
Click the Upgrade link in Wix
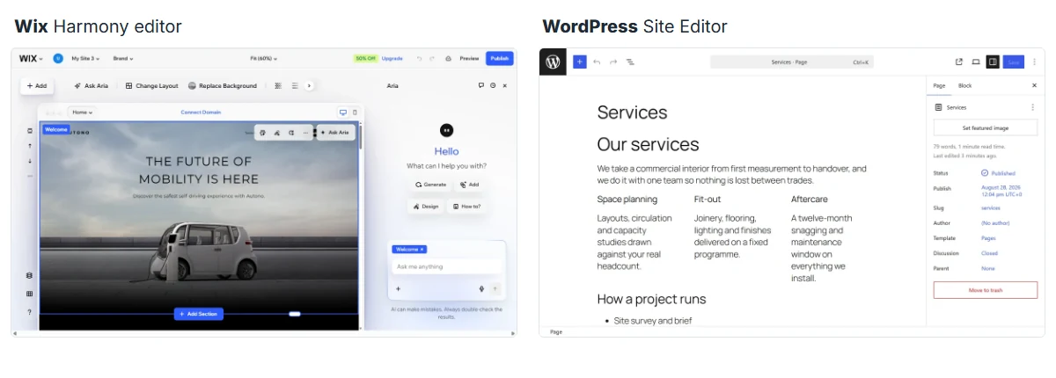pyautogui.click(x=392, y=59)
